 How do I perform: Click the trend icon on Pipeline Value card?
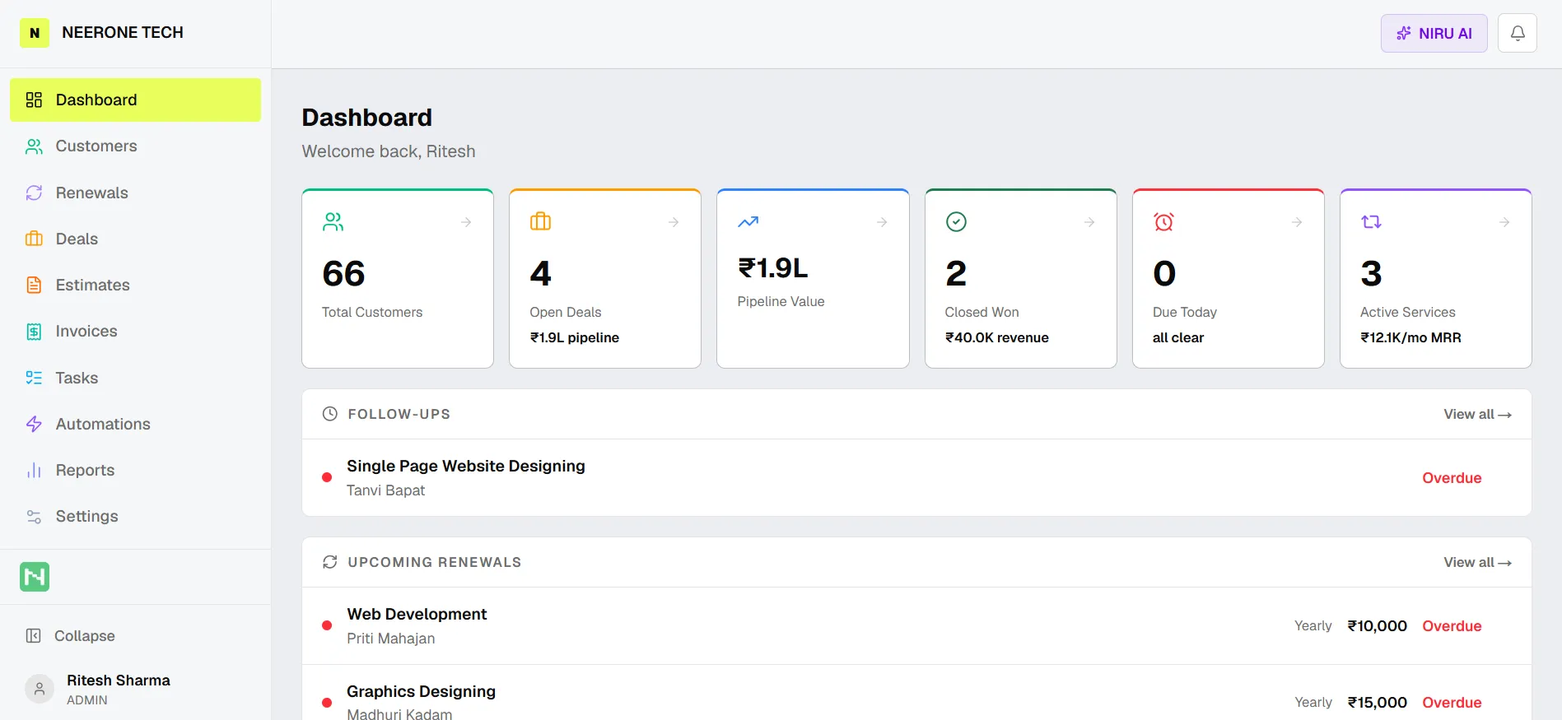[748, 221]
